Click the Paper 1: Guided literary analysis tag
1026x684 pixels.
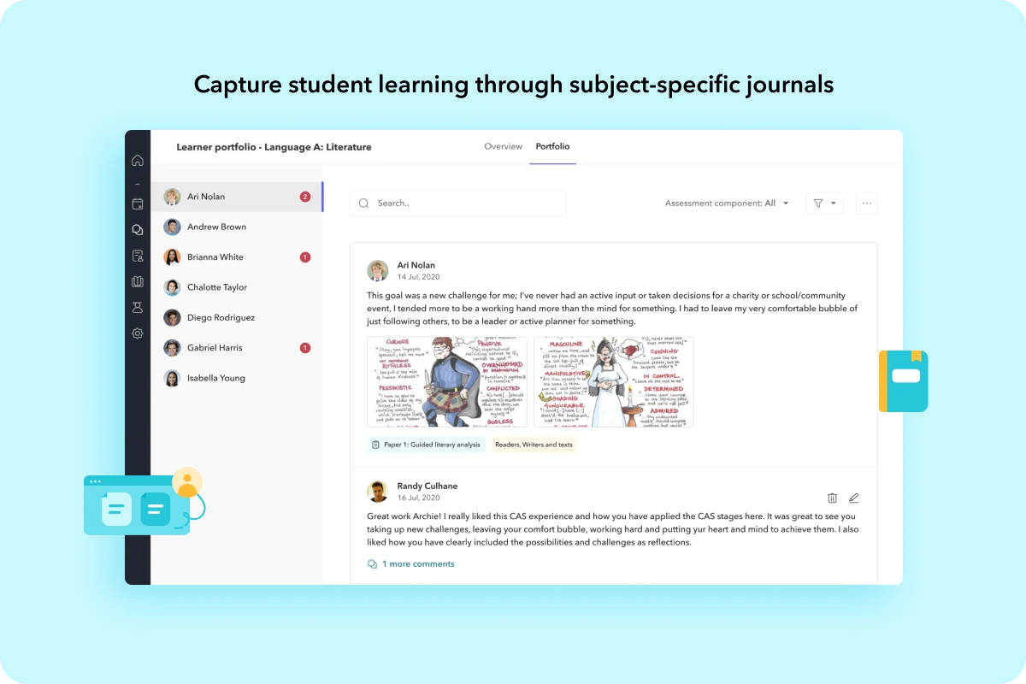427,445
